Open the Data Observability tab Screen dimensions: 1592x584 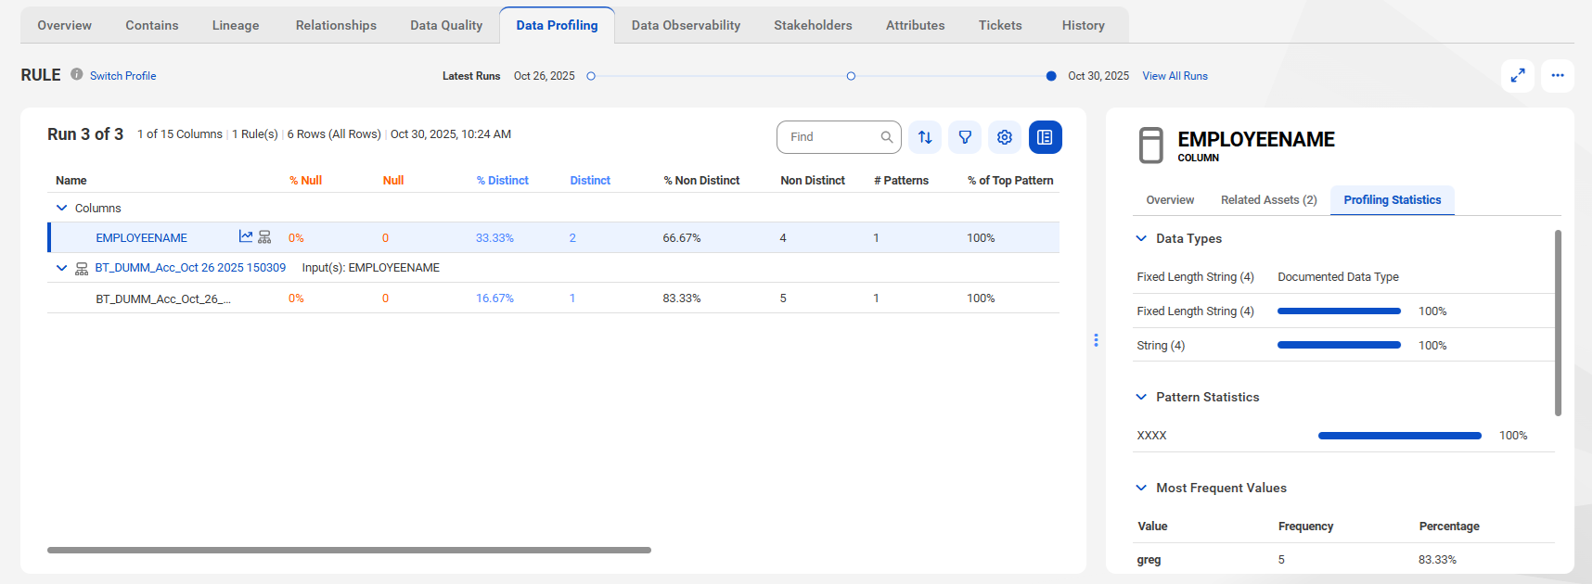(686, 25)
